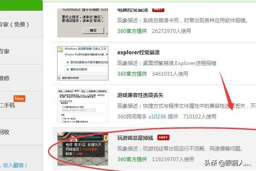Select 二手机 in the left sidebar

pos(8,104)
